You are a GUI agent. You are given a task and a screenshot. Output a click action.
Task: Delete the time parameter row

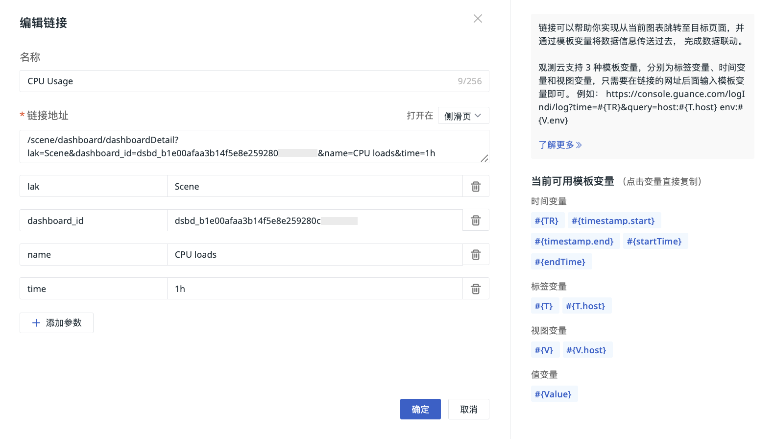[476, 289]
